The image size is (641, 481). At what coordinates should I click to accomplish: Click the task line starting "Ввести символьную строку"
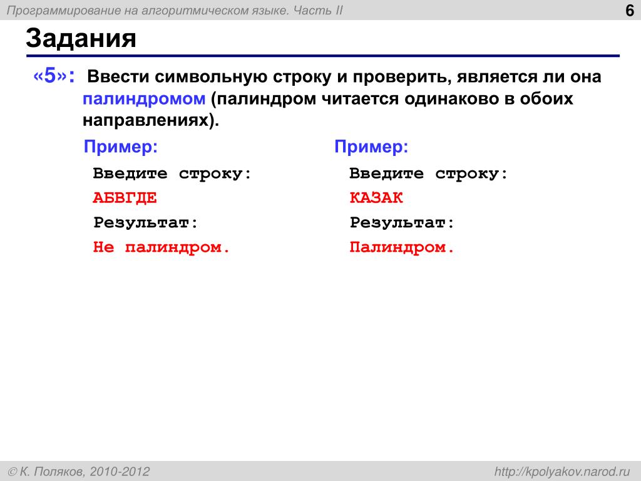(x=344, y=77)
